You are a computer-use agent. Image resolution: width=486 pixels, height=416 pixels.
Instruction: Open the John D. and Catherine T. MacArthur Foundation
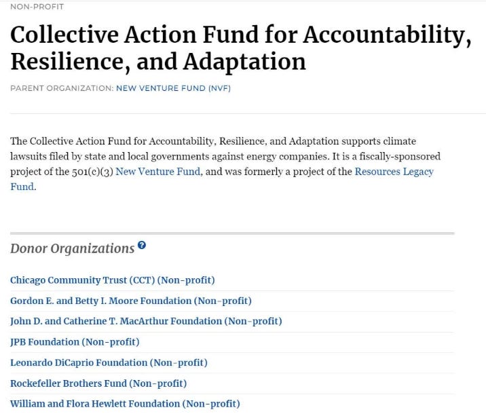tap(146, 321)
